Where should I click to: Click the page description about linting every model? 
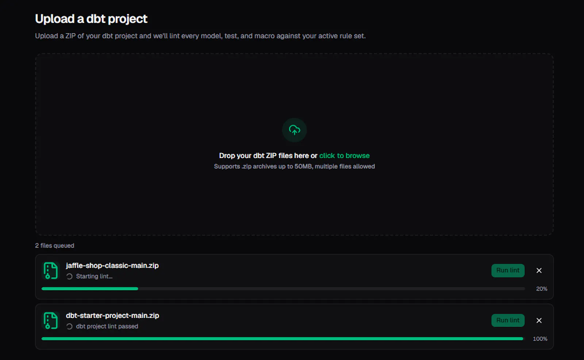[x=200, y=36]
